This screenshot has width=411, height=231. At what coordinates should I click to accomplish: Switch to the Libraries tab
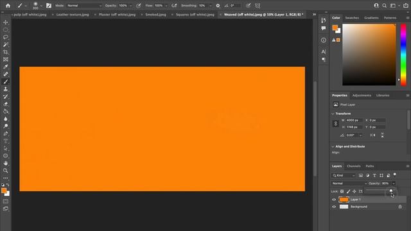[383, 96]
